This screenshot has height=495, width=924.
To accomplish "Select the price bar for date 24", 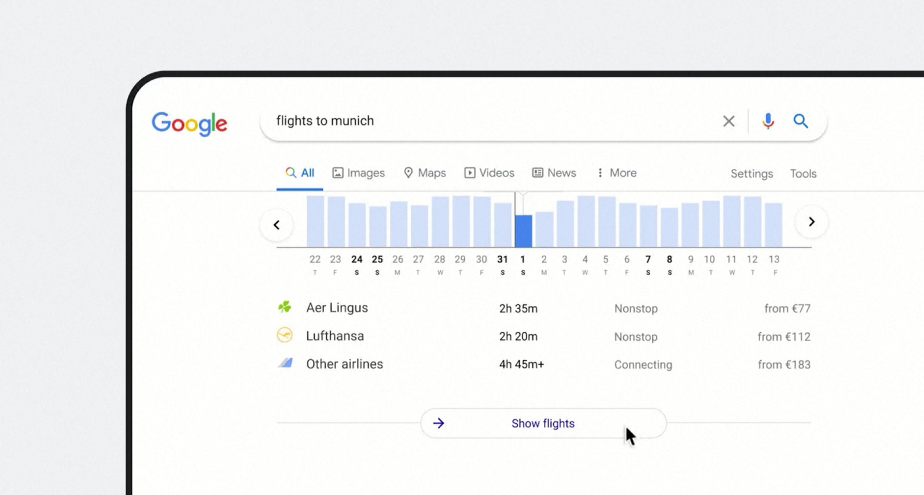I will tap(357, 225).
